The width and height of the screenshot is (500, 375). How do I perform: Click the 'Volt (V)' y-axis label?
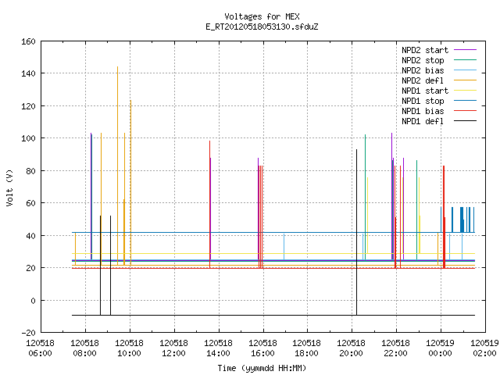coord(9,188)
